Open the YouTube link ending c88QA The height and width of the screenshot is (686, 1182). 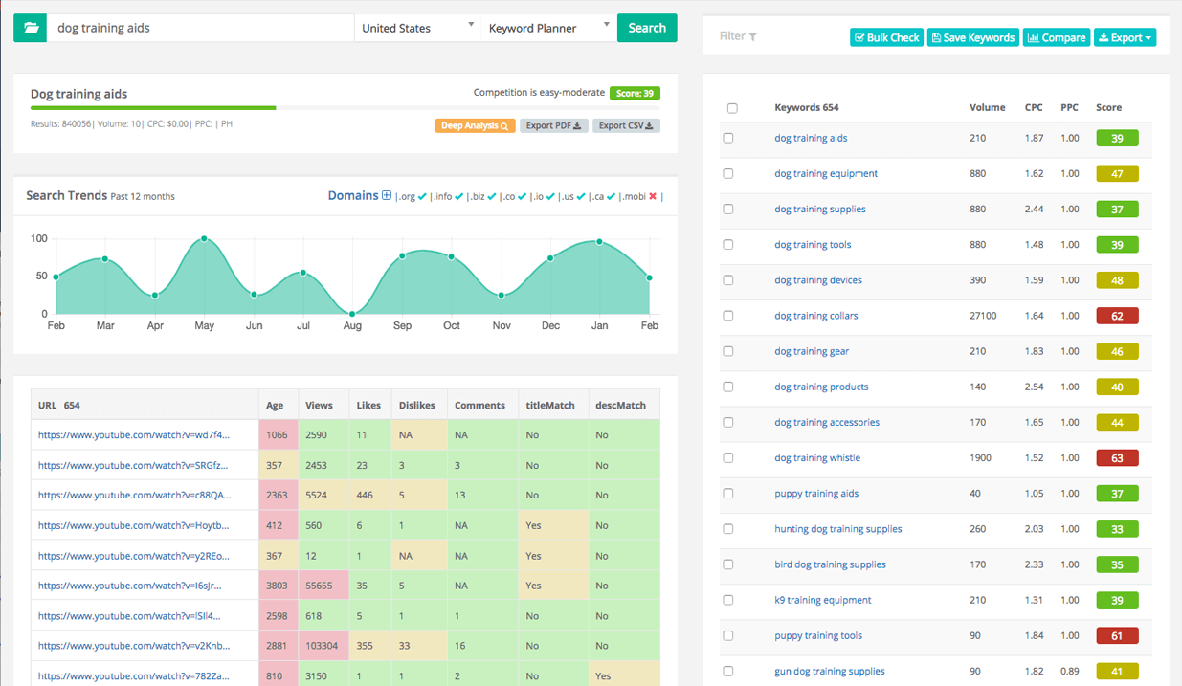tap(134, 496)
